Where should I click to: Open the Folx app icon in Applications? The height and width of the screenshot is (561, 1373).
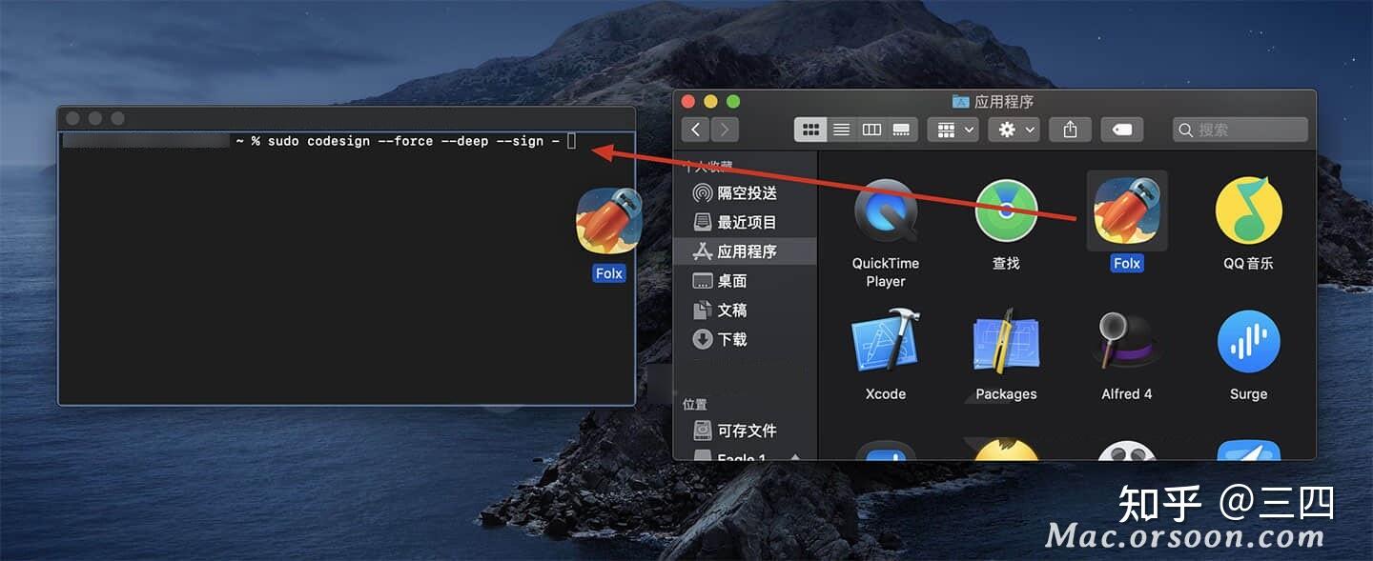[x=1127, y=210]
